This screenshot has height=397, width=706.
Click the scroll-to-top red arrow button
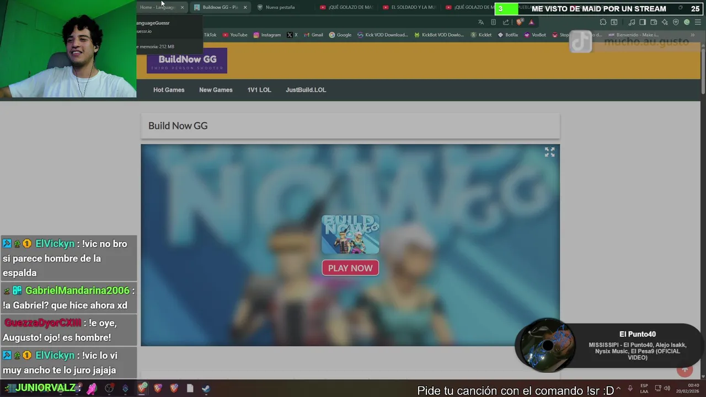(x=685, y=370)
